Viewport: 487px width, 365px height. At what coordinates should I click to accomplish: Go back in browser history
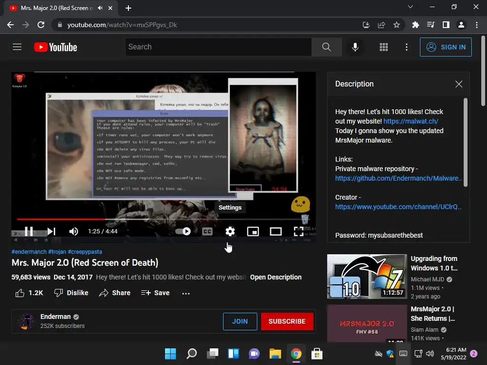tap(10, 25)
